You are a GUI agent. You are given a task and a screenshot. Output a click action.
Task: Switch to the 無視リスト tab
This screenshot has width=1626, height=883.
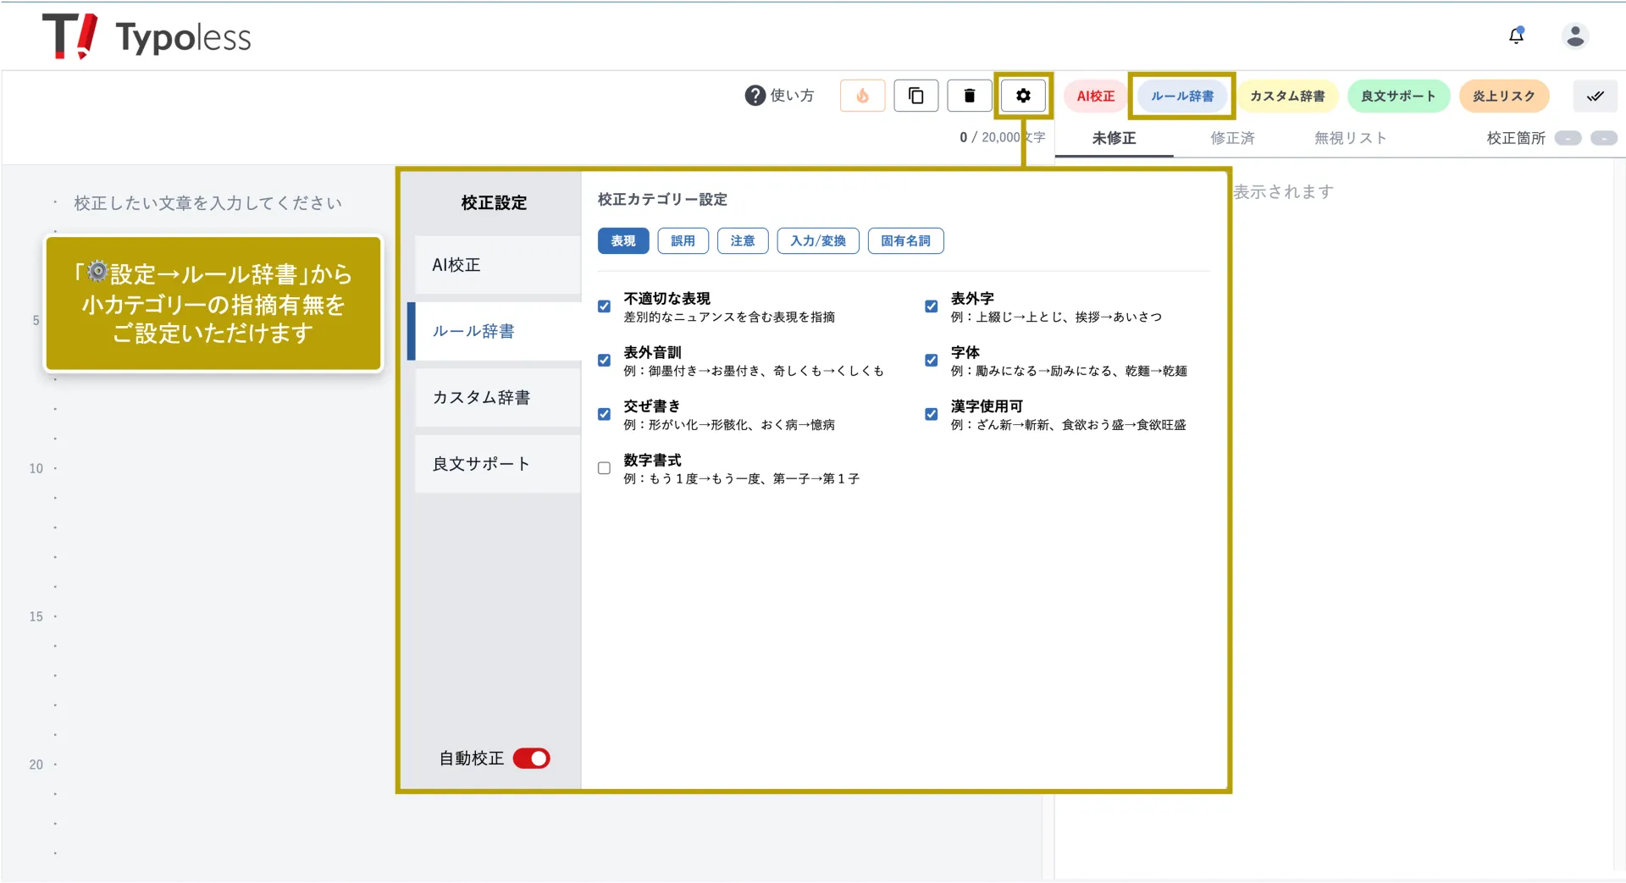click(1350, 138)
